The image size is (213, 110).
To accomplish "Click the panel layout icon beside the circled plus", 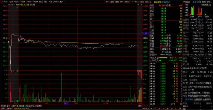I will (x=141, y=4).
